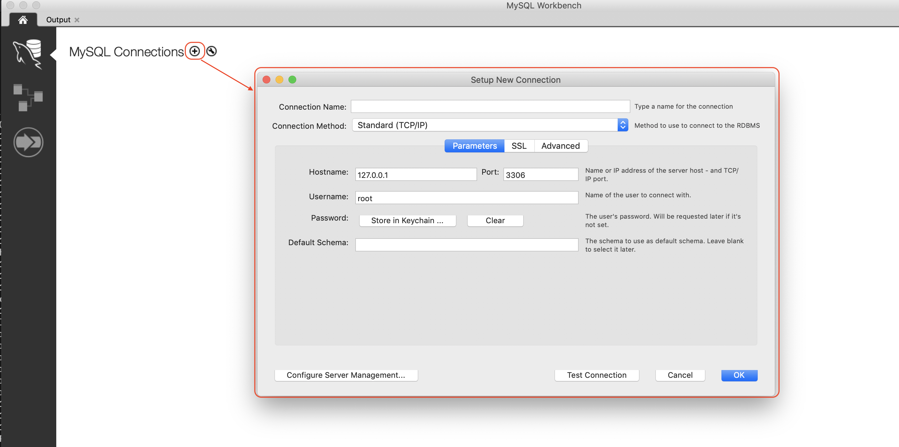Open the migration arrow sidebar icon

pos(28,142)
